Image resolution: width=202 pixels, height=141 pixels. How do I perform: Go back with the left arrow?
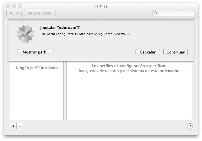coord(10,13)
